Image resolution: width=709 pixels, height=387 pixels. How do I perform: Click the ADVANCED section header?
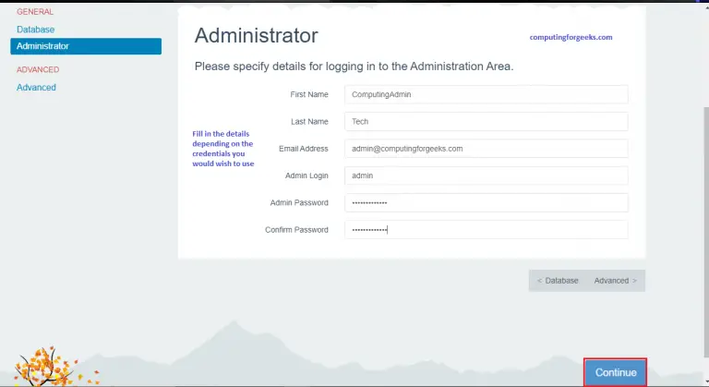38,69
